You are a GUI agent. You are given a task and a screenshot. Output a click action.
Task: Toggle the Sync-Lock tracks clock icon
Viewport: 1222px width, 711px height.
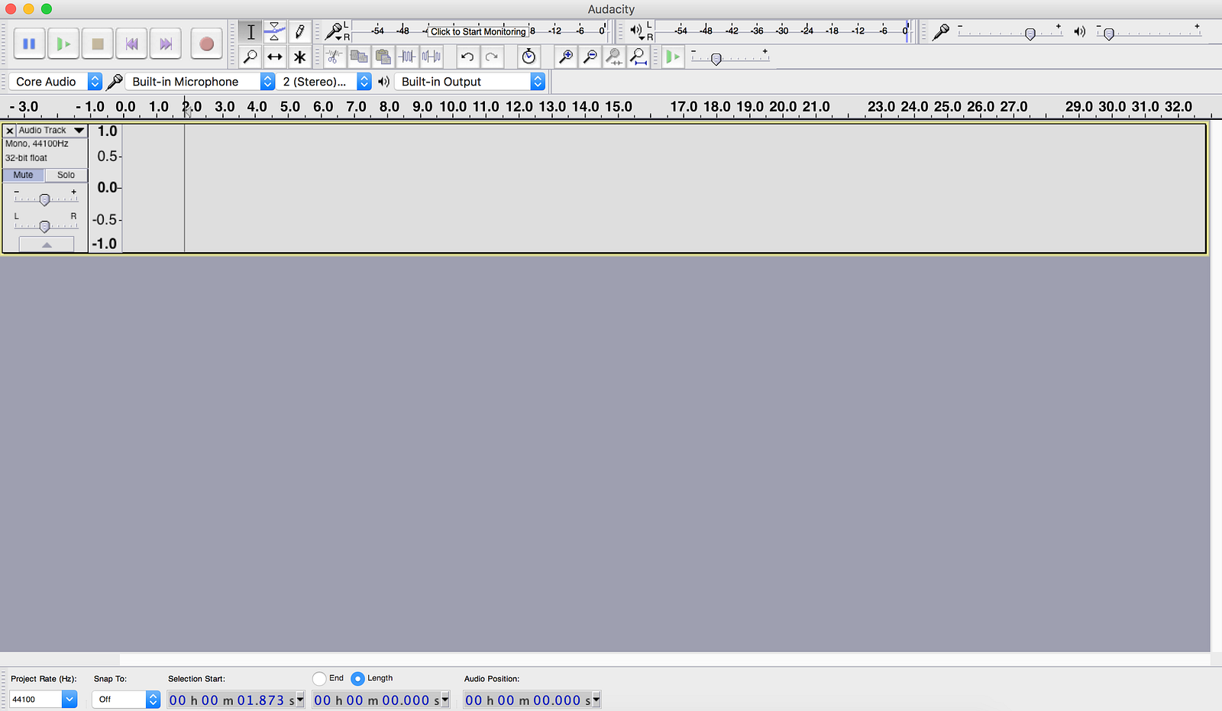tap(529, 57)
